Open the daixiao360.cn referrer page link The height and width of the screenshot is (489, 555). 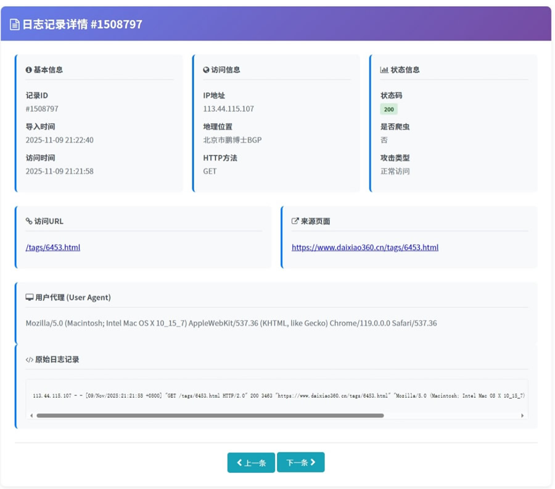point(365,247)
